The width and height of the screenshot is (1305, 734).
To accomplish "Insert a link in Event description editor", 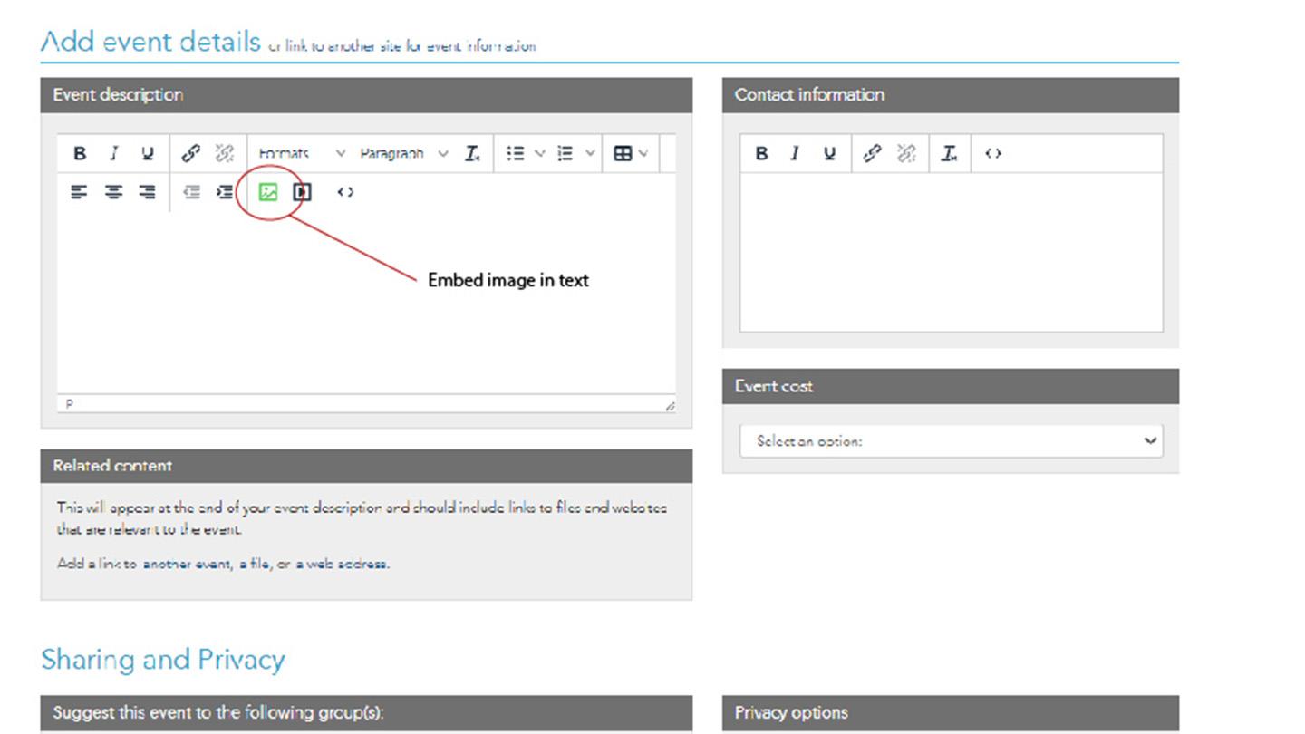I will (x=190, y=153).
